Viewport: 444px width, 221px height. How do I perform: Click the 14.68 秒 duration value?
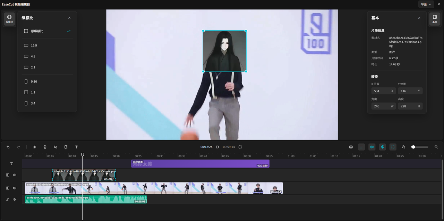coord(394,64)
